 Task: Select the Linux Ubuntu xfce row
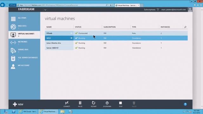click(x=116, y=43)
